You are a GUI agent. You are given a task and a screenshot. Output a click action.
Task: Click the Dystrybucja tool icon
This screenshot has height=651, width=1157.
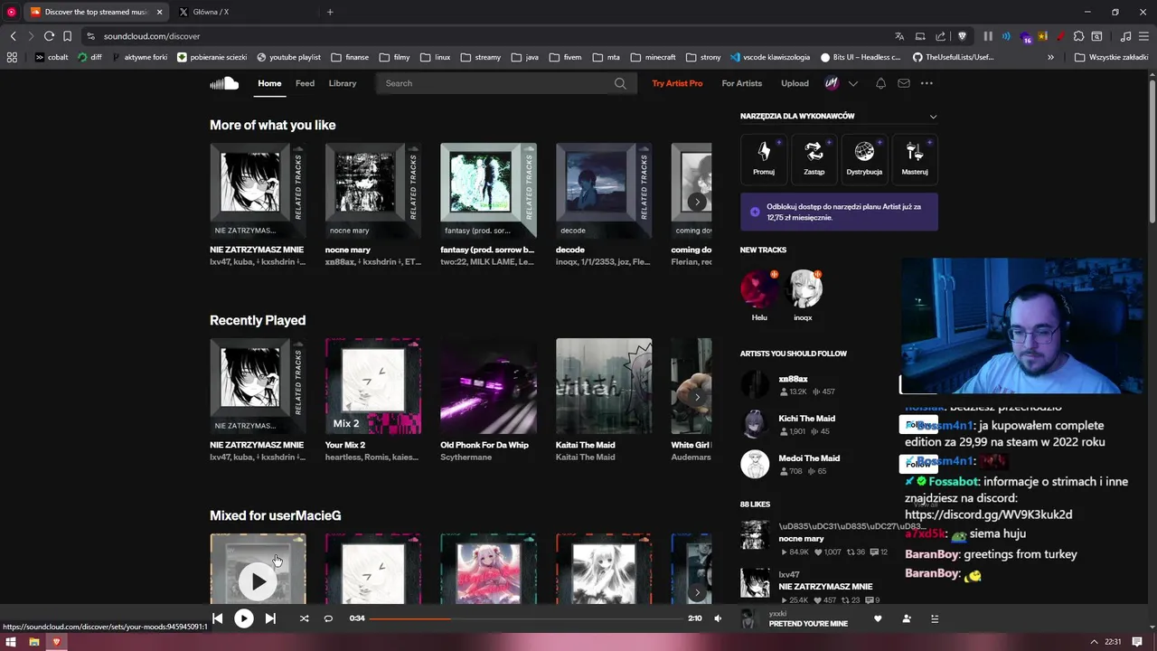pyautogui.click(x=864, y=159)
